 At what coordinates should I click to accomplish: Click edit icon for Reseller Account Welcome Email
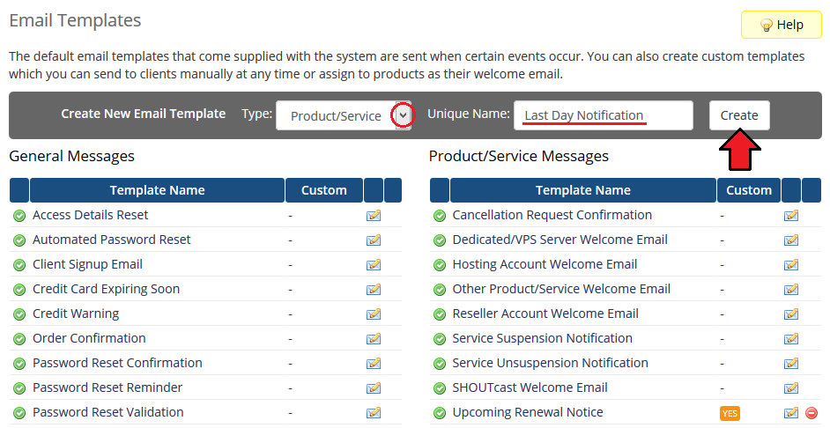pos(791,314)
